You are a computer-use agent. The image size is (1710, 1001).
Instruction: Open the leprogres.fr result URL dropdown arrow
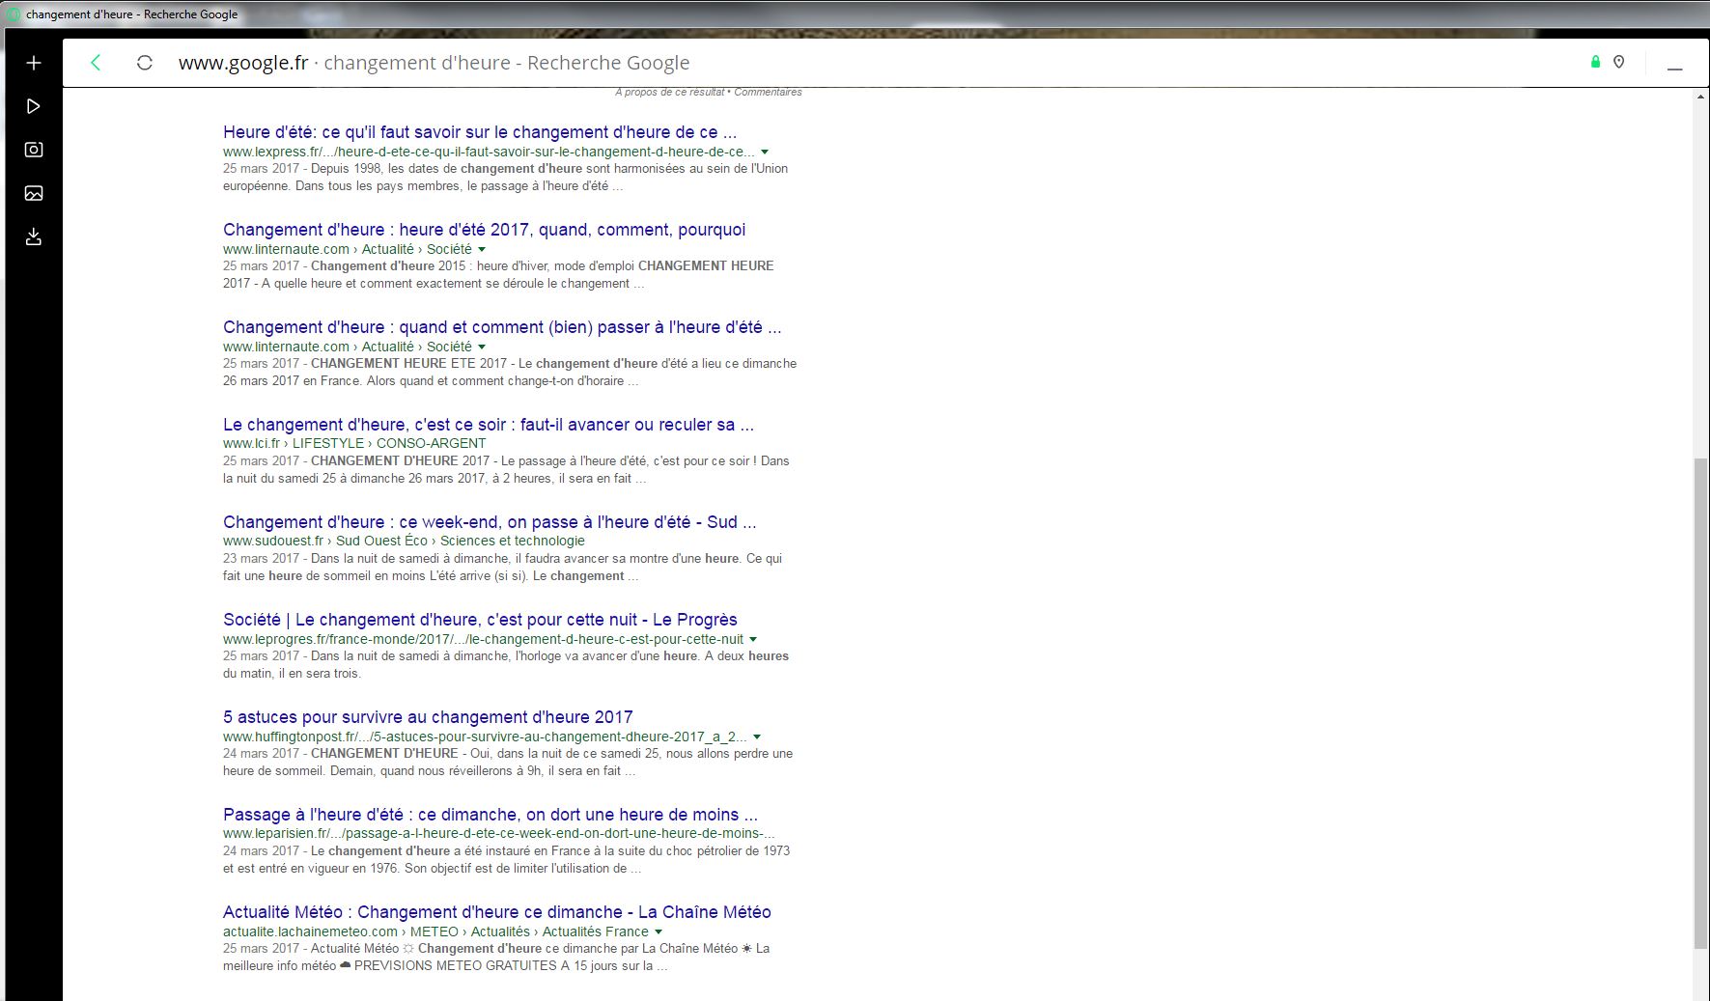pos(753,640)
